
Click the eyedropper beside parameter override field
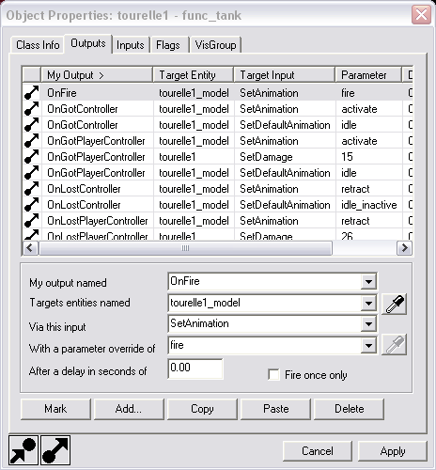click(395, 345)
